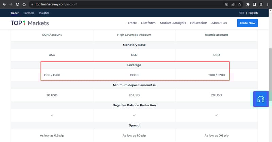Click the Minimum deposit amount label

[x=134, y=85]
